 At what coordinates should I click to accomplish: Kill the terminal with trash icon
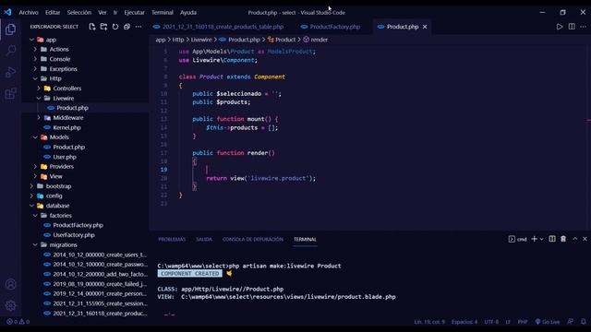tap(563, 239)
